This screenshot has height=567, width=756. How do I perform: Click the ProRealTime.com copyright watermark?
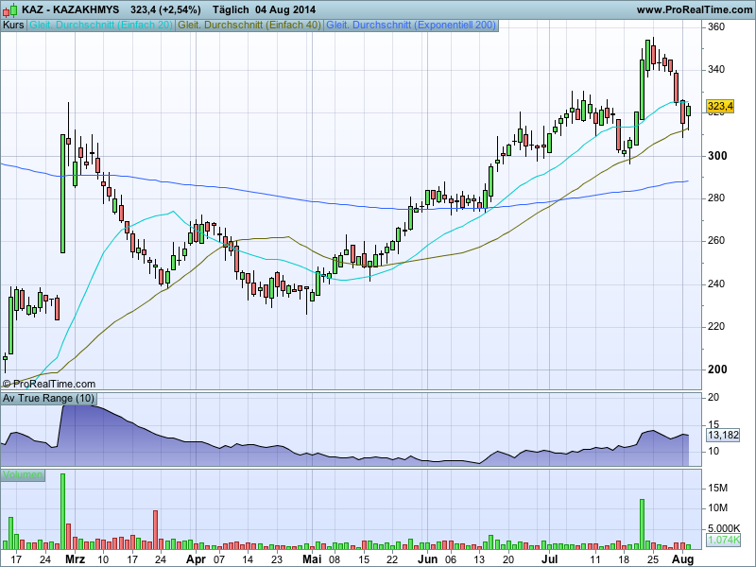(x=49, y=384)
